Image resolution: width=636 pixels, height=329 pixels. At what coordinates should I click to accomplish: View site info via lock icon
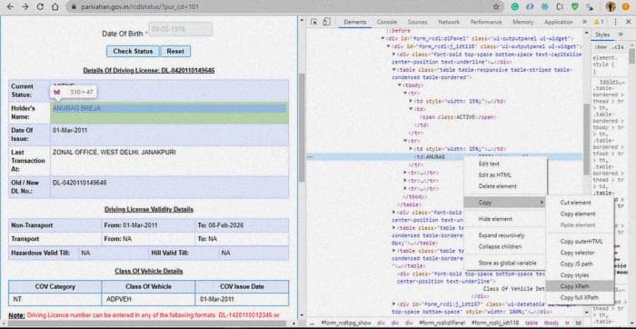[x=74, y=7]
